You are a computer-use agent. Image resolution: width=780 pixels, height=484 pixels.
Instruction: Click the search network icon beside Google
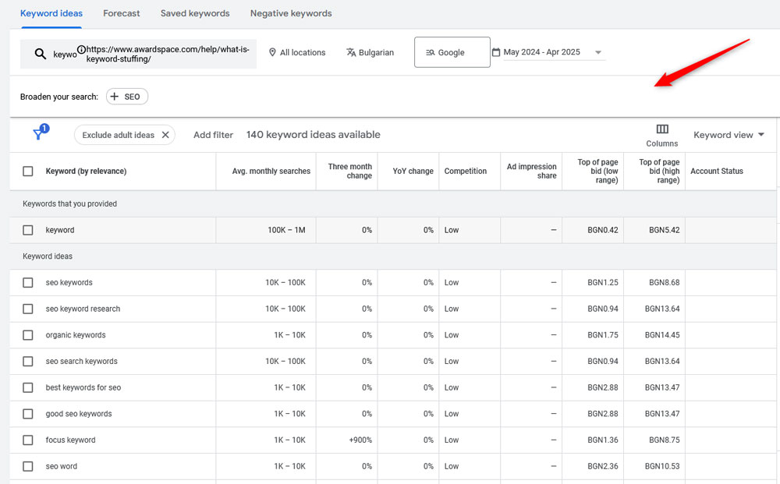point(431,51)
